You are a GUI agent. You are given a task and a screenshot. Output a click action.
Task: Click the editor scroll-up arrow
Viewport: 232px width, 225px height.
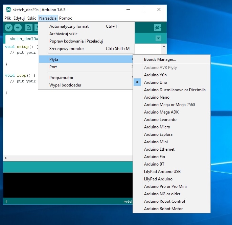pyautogui.click(x=164, y=47)
